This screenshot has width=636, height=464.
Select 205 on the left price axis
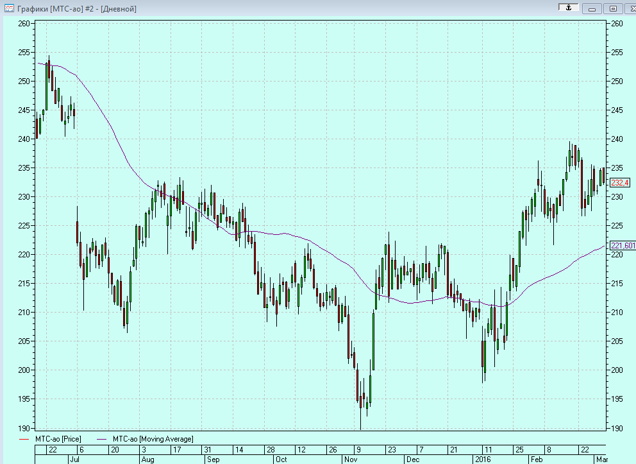pos(24,341)
